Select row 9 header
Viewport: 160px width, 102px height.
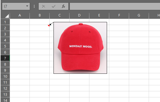click(5, 70)
